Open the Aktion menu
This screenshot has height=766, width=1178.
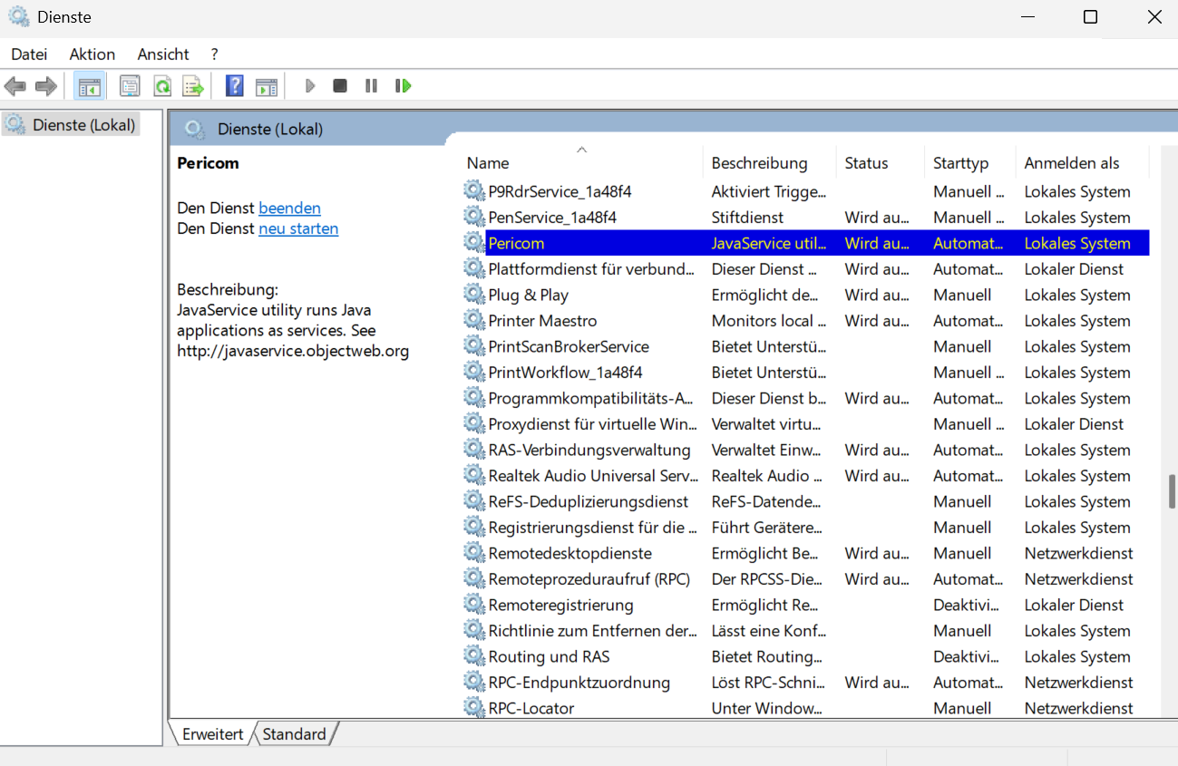click(x=92, y=54)
